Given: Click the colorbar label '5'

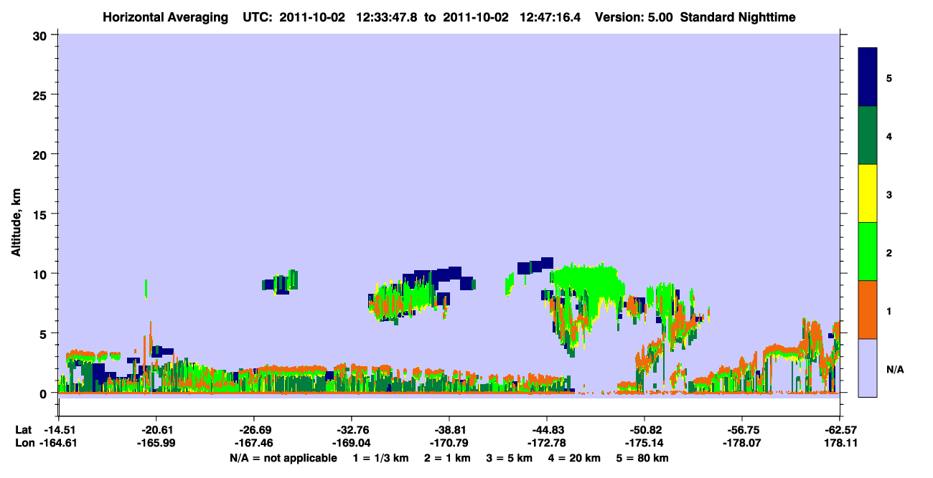Looking at the screenshot, I should (x=889, y=77).
